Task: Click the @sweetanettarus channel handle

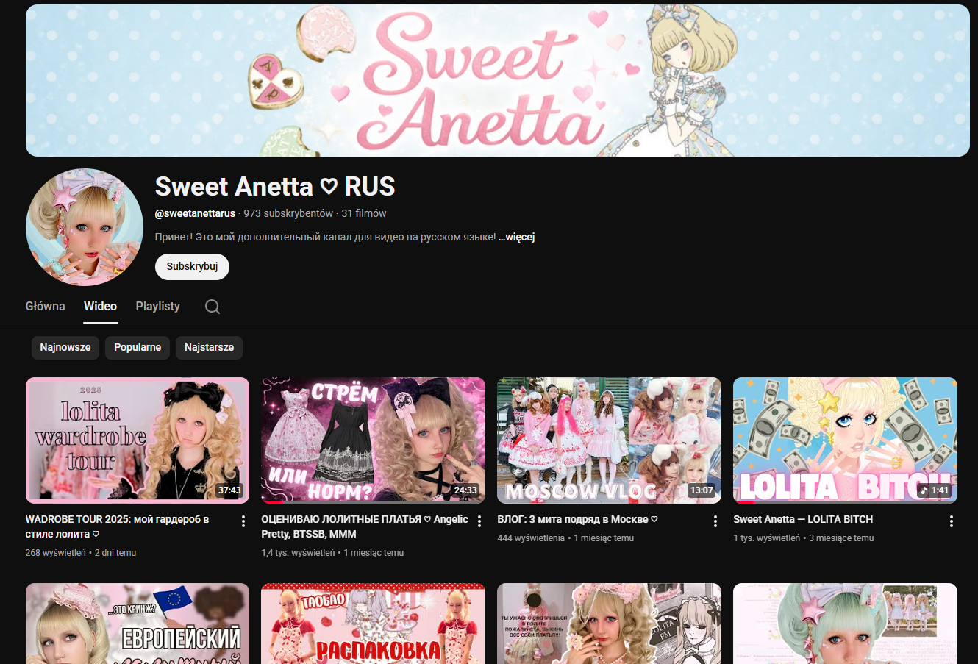Action: 195,213
